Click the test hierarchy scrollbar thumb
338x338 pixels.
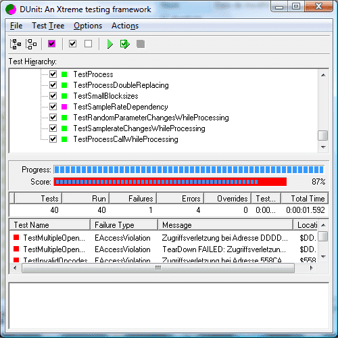(322, 135)
